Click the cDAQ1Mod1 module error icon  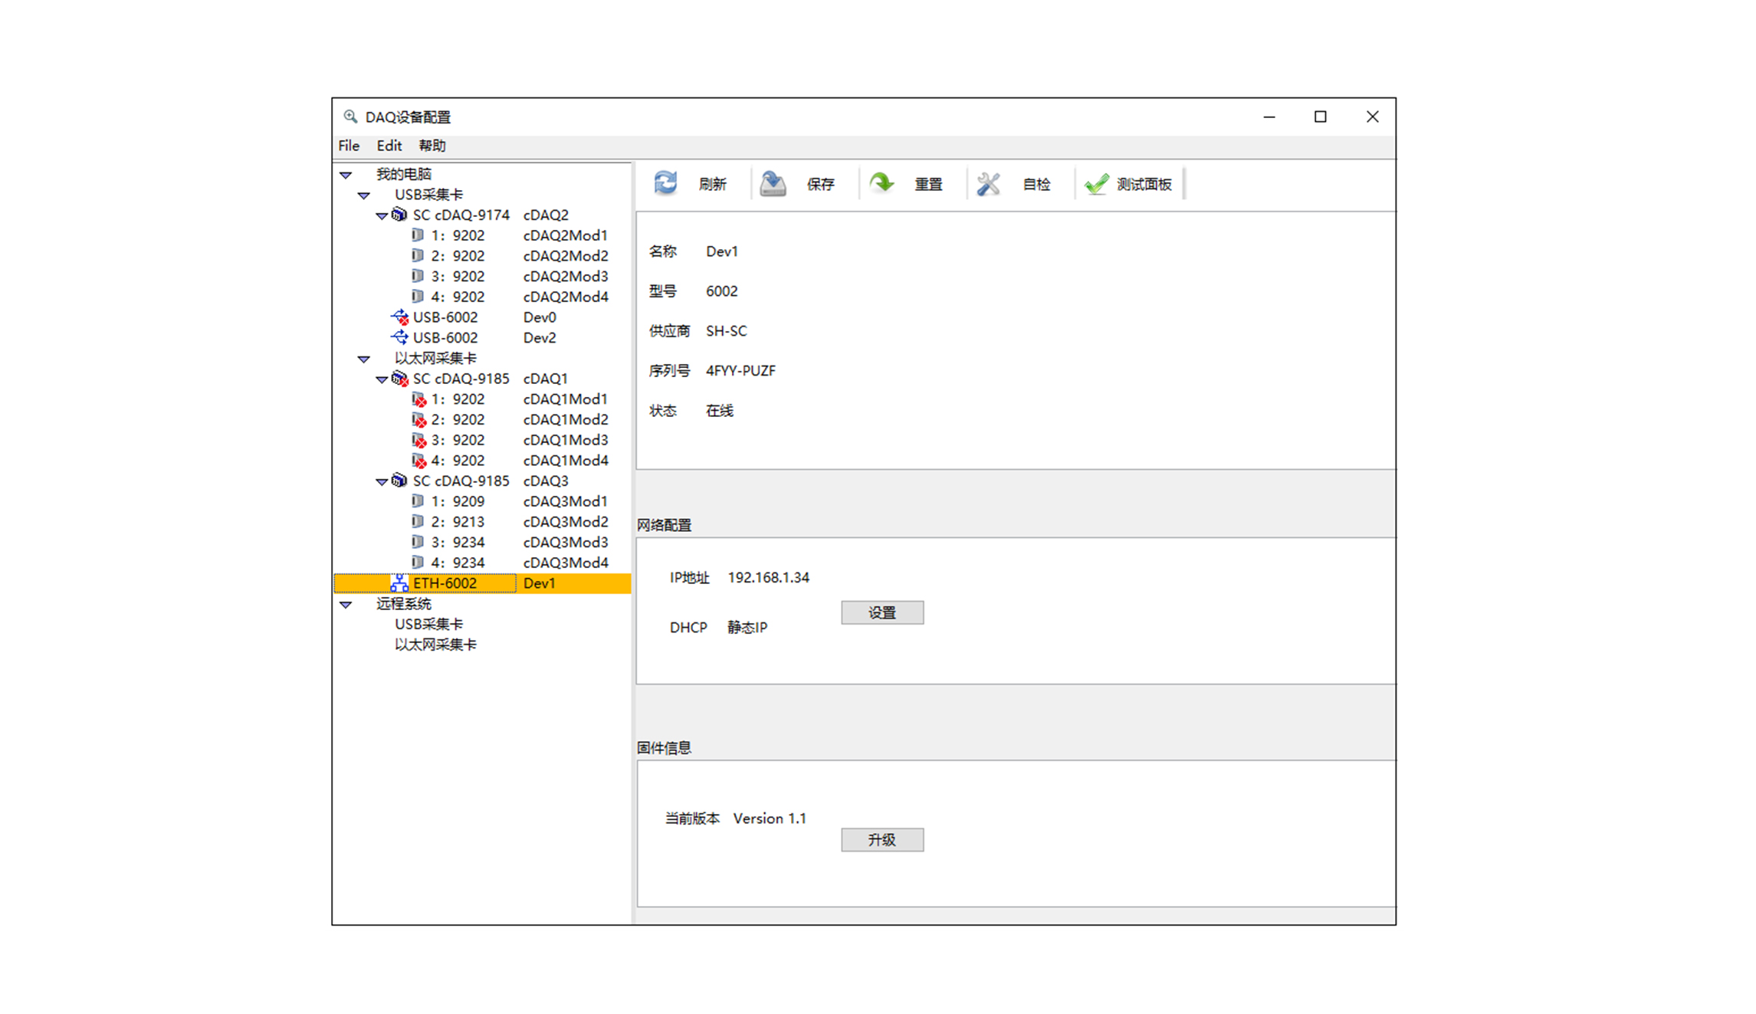click(418, 399)
